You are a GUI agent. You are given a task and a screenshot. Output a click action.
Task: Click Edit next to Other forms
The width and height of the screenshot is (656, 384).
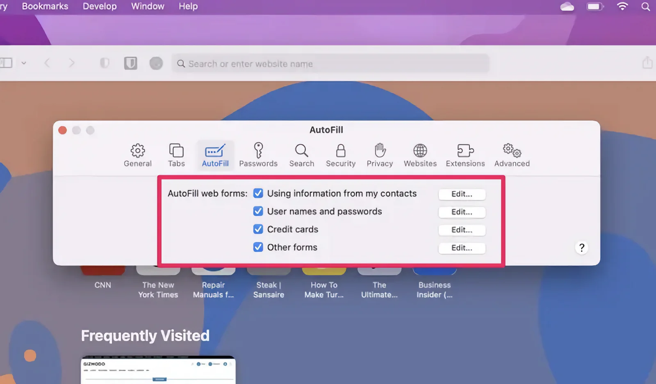coord(462,248)
